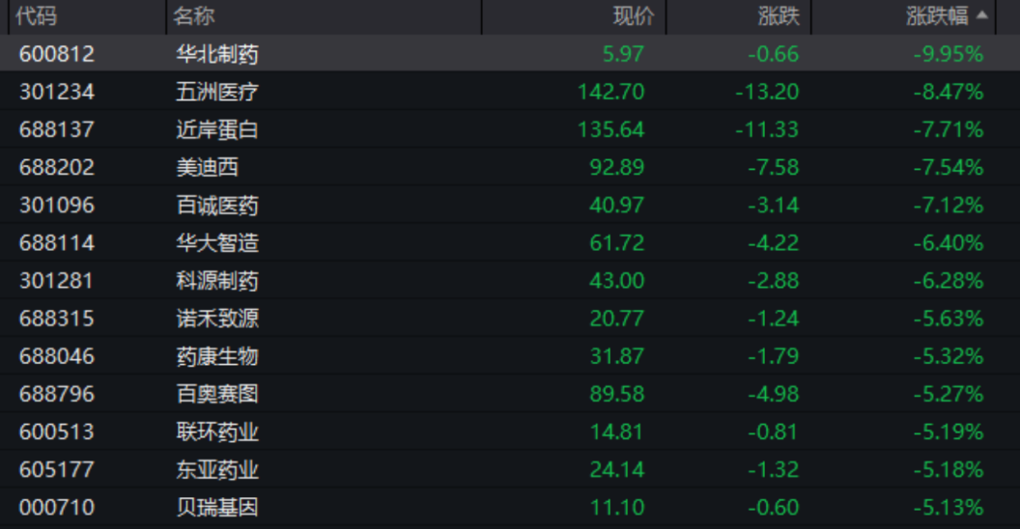Click the percent change -6.28%

pos(949,280)
